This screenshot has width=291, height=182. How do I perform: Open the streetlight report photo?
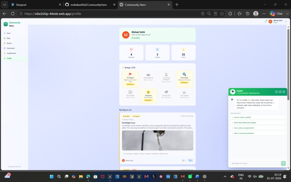tap(157, 140)
